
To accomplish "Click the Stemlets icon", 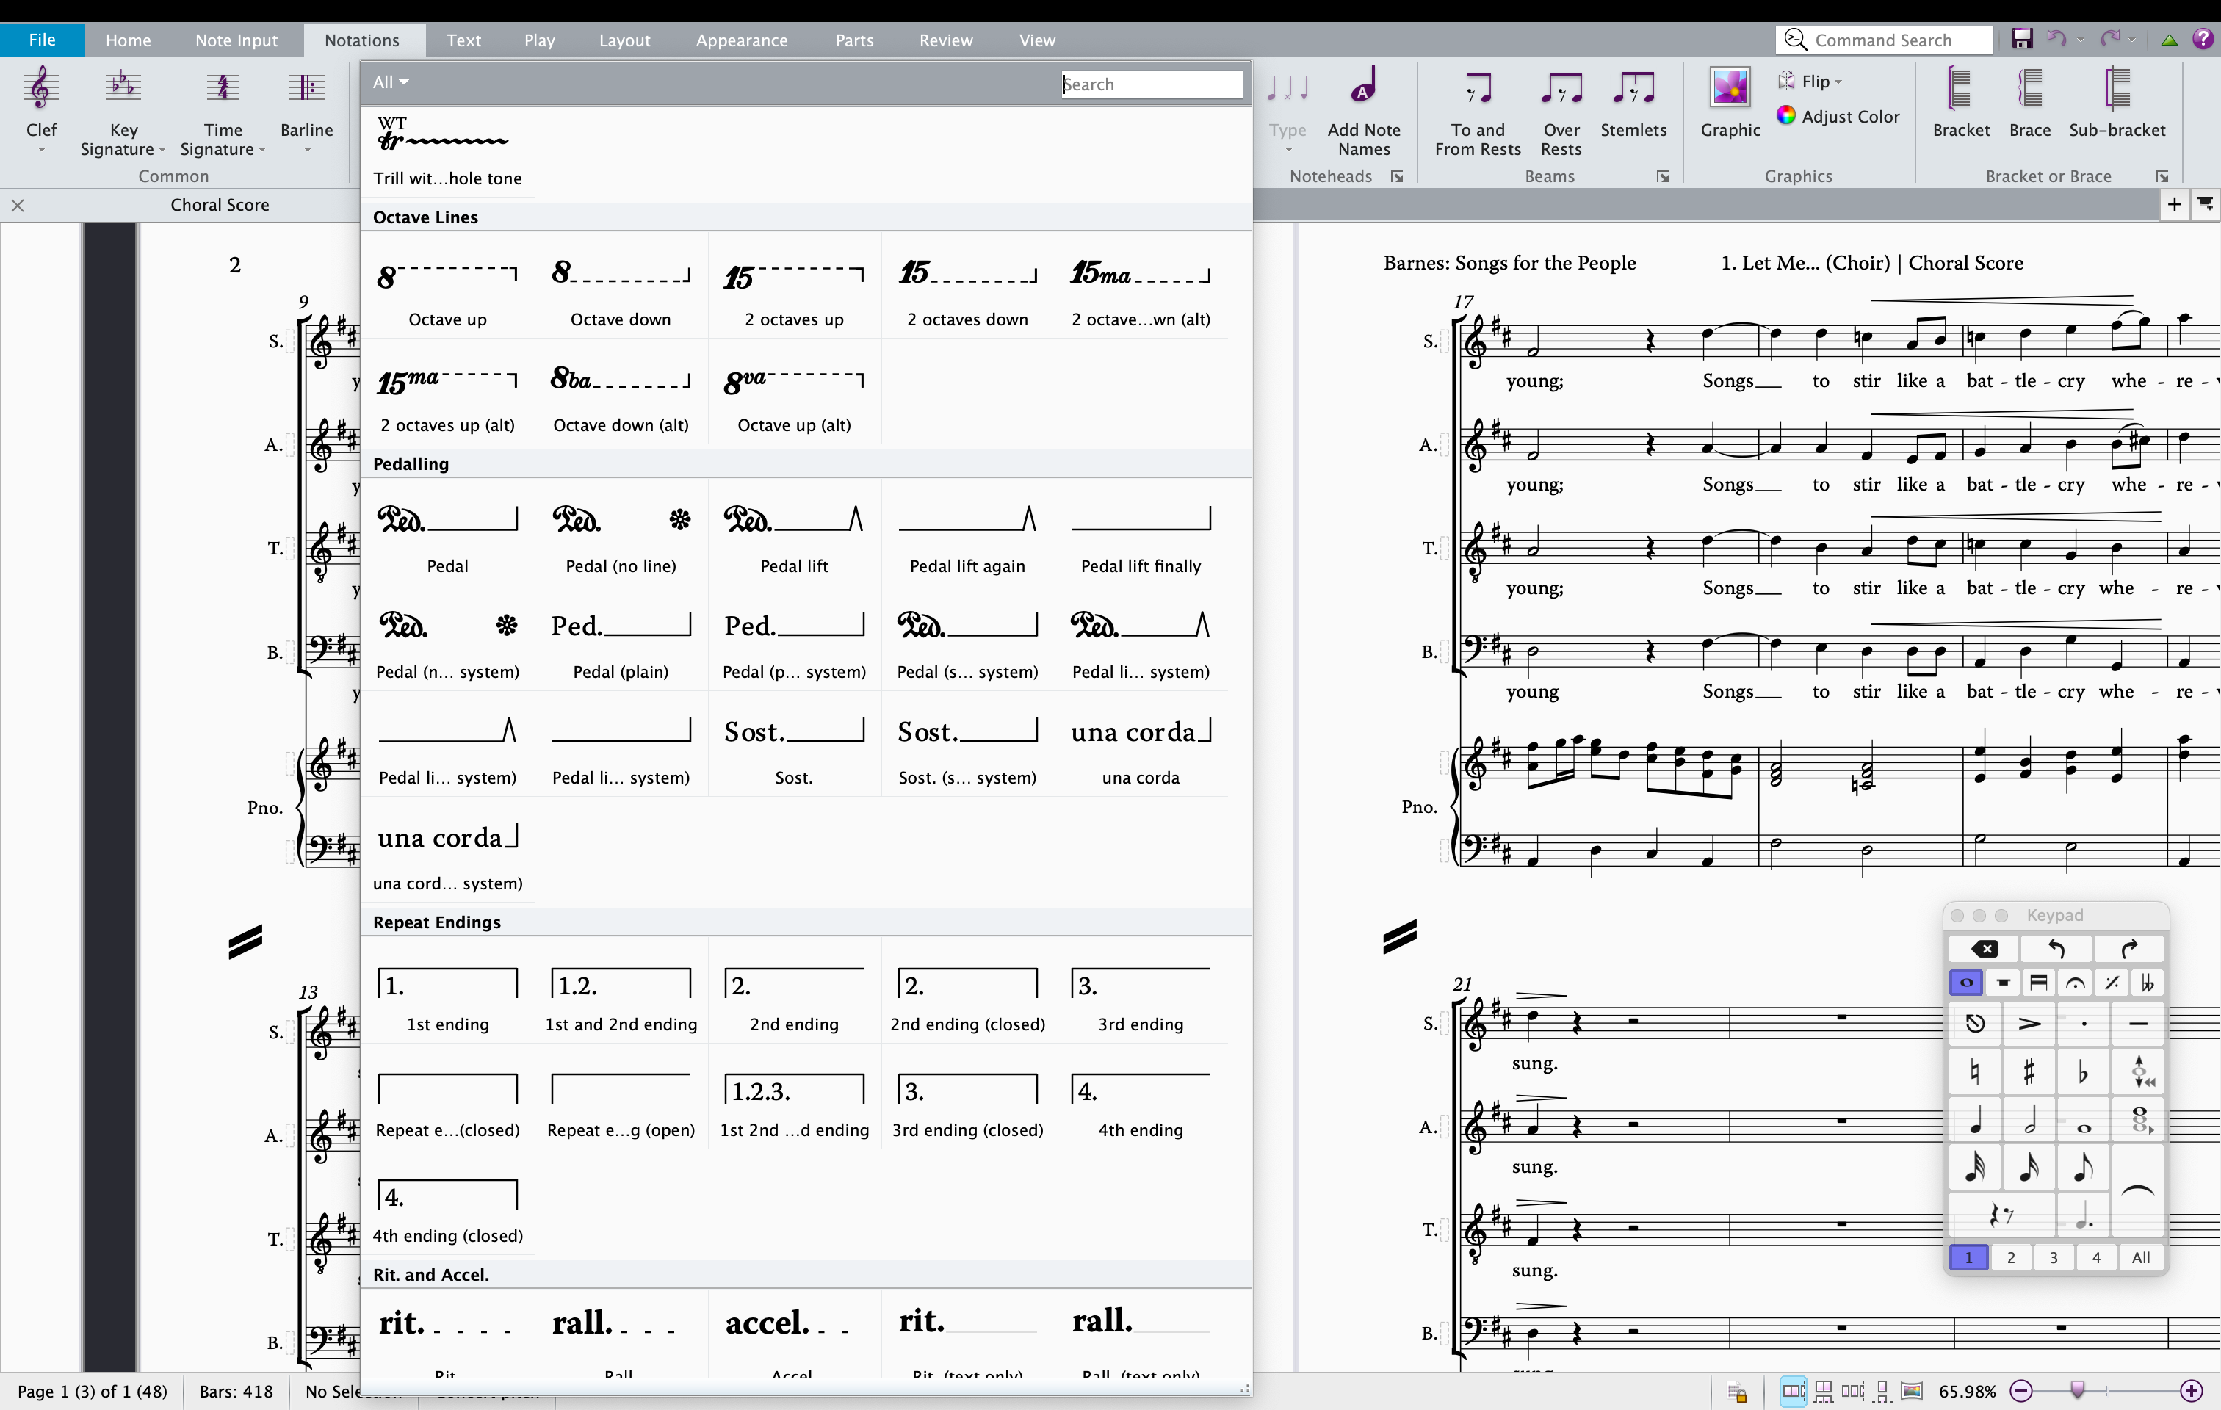I will pyautogui.click(x=1633, y=104).
